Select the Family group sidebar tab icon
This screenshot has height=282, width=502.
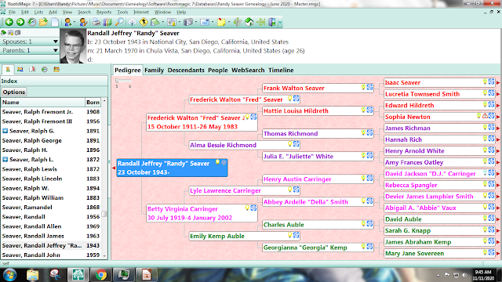click(20, 70)
